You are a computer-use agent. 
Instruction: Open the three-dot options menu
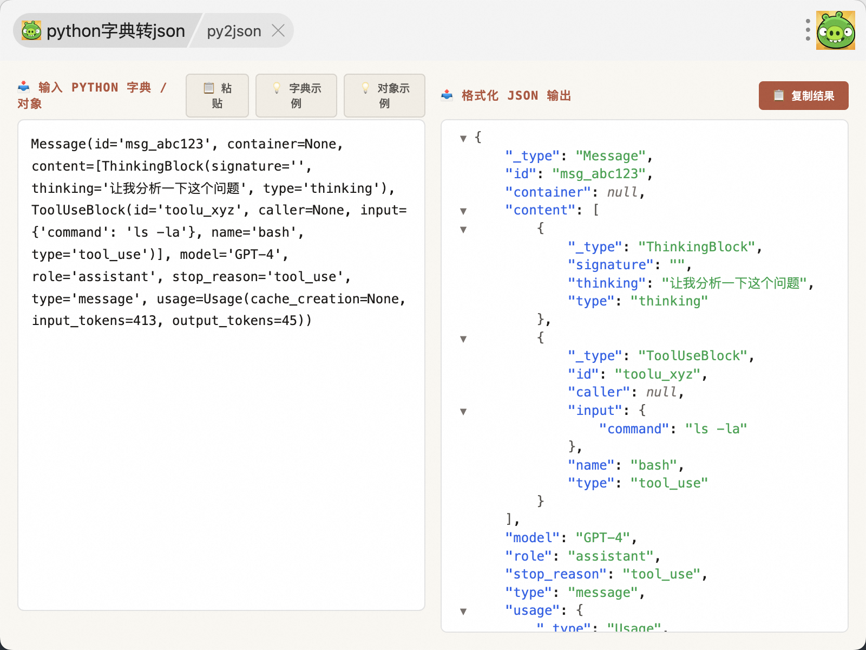tap(808, 30)
